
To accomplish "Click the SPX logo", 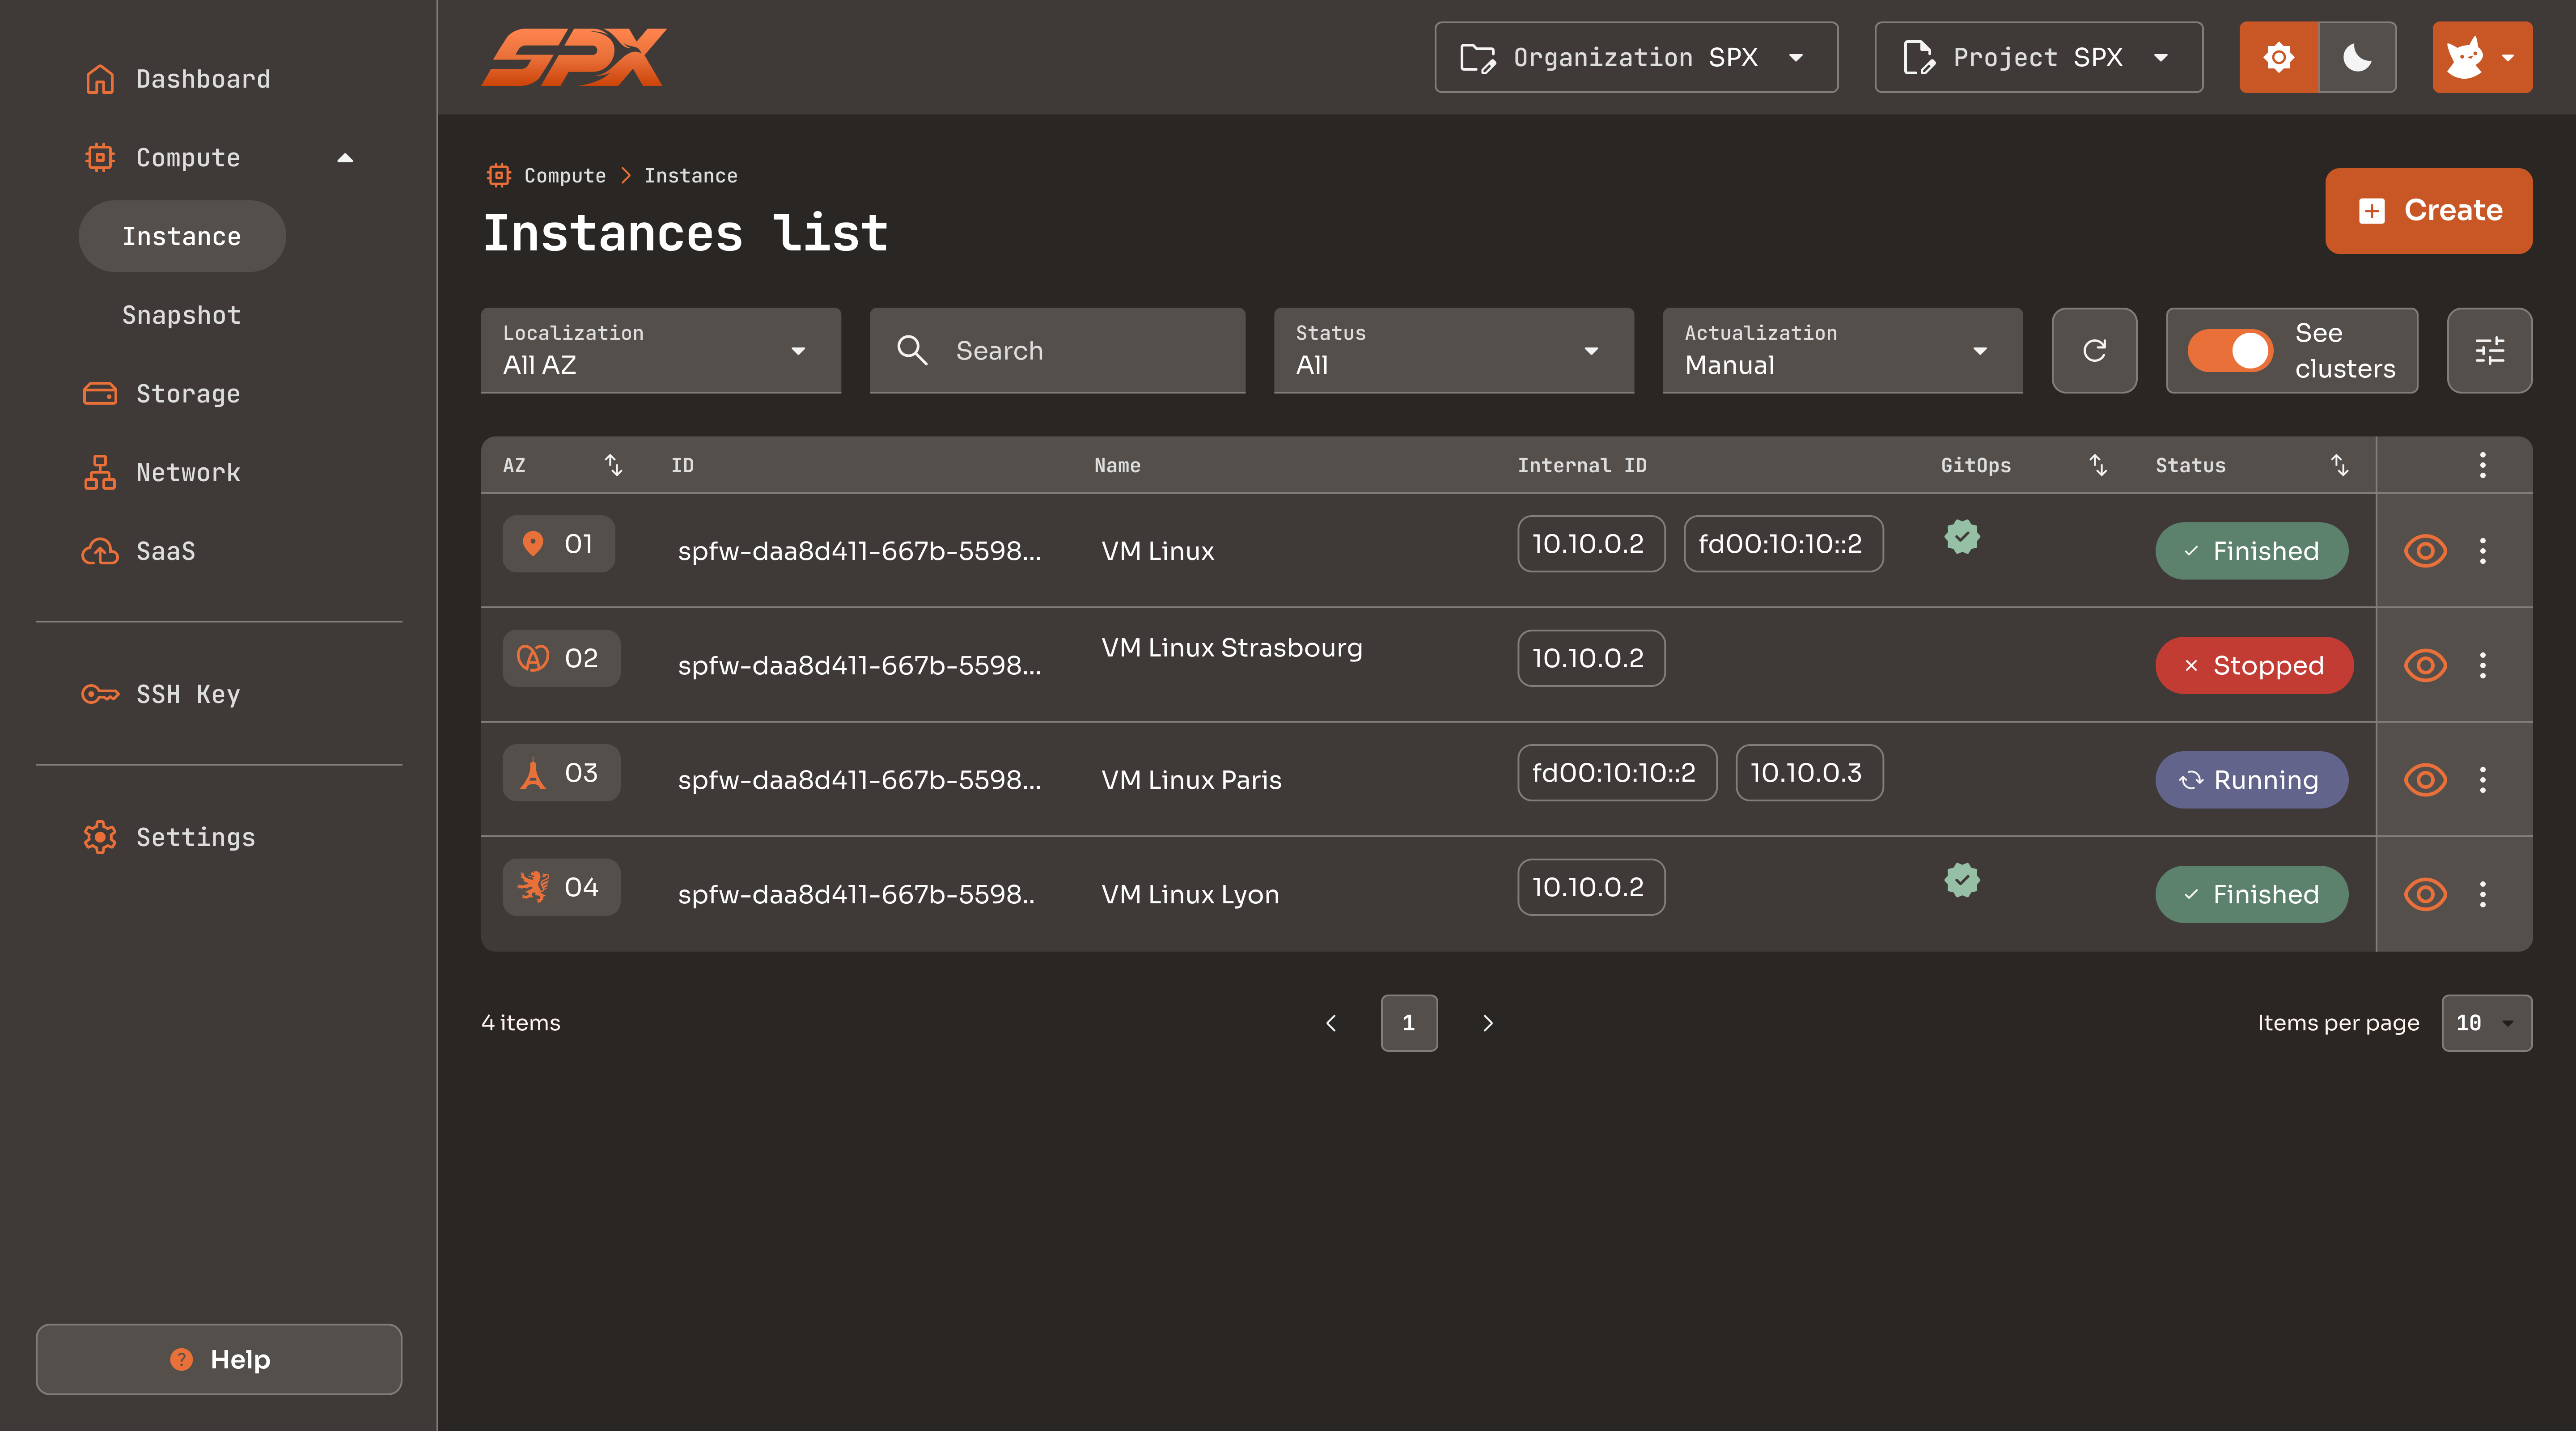I will tap(573, 57).
